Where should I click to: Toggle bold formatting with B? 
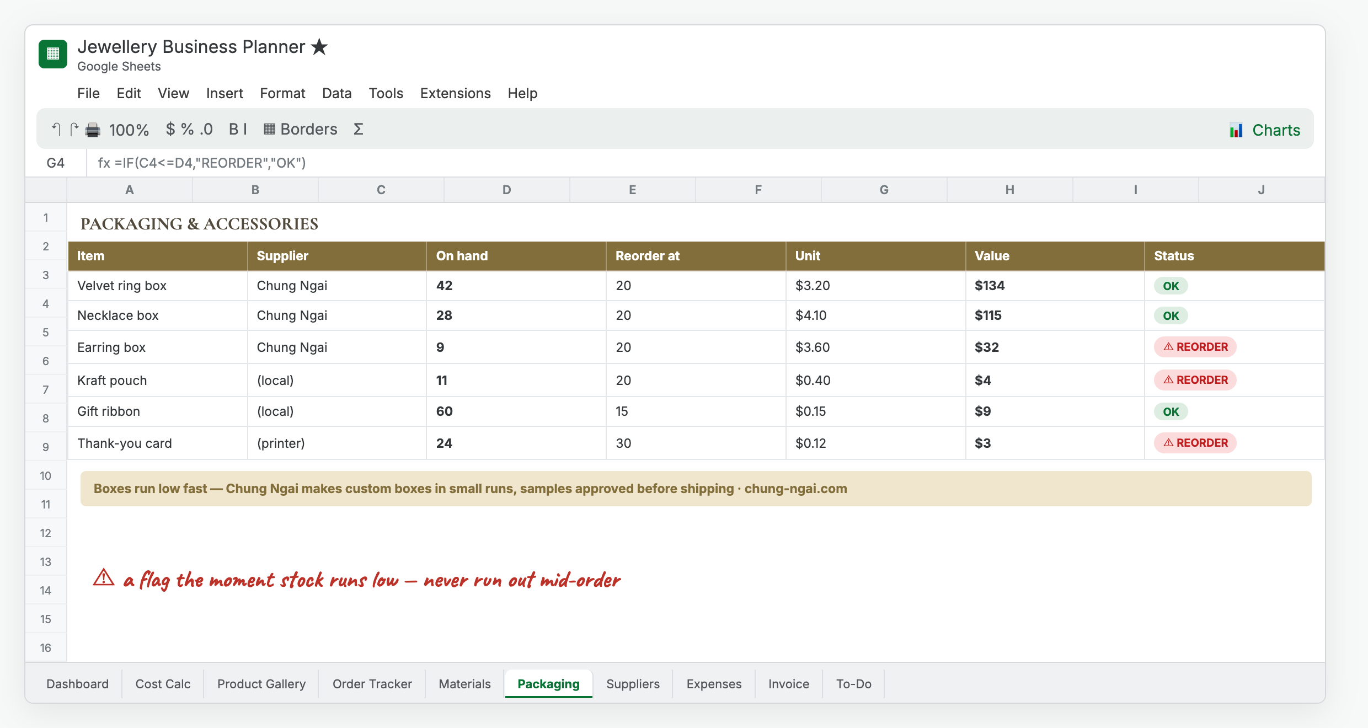tap(234, 129)
